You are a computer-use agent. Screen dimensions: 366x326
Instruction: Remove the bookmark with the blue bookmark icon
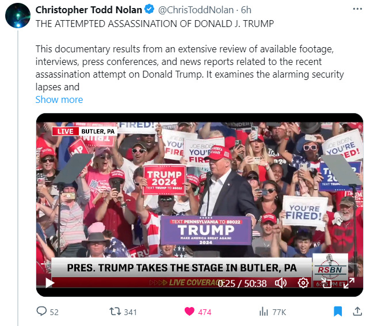tap(338, 311)
